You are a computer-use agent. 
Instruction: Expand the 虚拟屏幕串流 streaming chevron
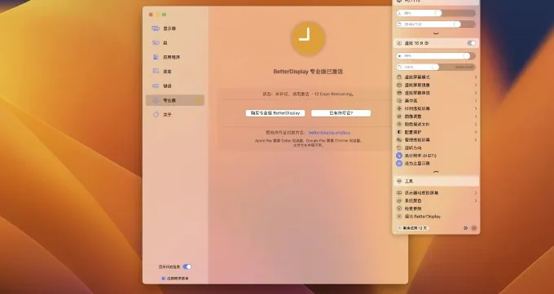[x=476, y=93]
